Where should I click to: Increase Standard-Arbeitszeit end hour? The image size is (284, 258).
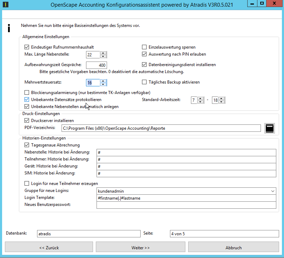[x=221, y=99]
